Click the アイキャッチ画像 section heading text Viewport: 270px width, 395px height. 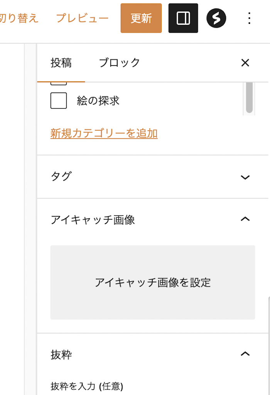[93, 220]
